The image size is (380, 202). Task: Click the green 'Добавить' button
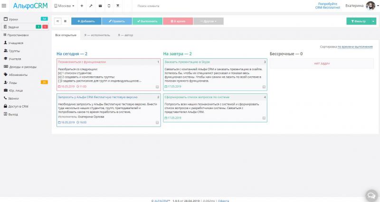(x=86, y=21)
